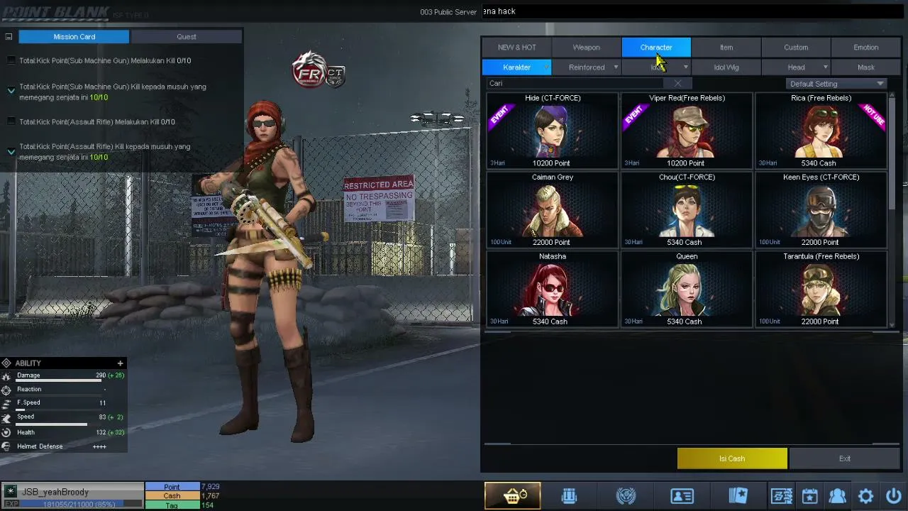Click the Exit button
This screenshot has height=511, width=908.
point(844,458)
